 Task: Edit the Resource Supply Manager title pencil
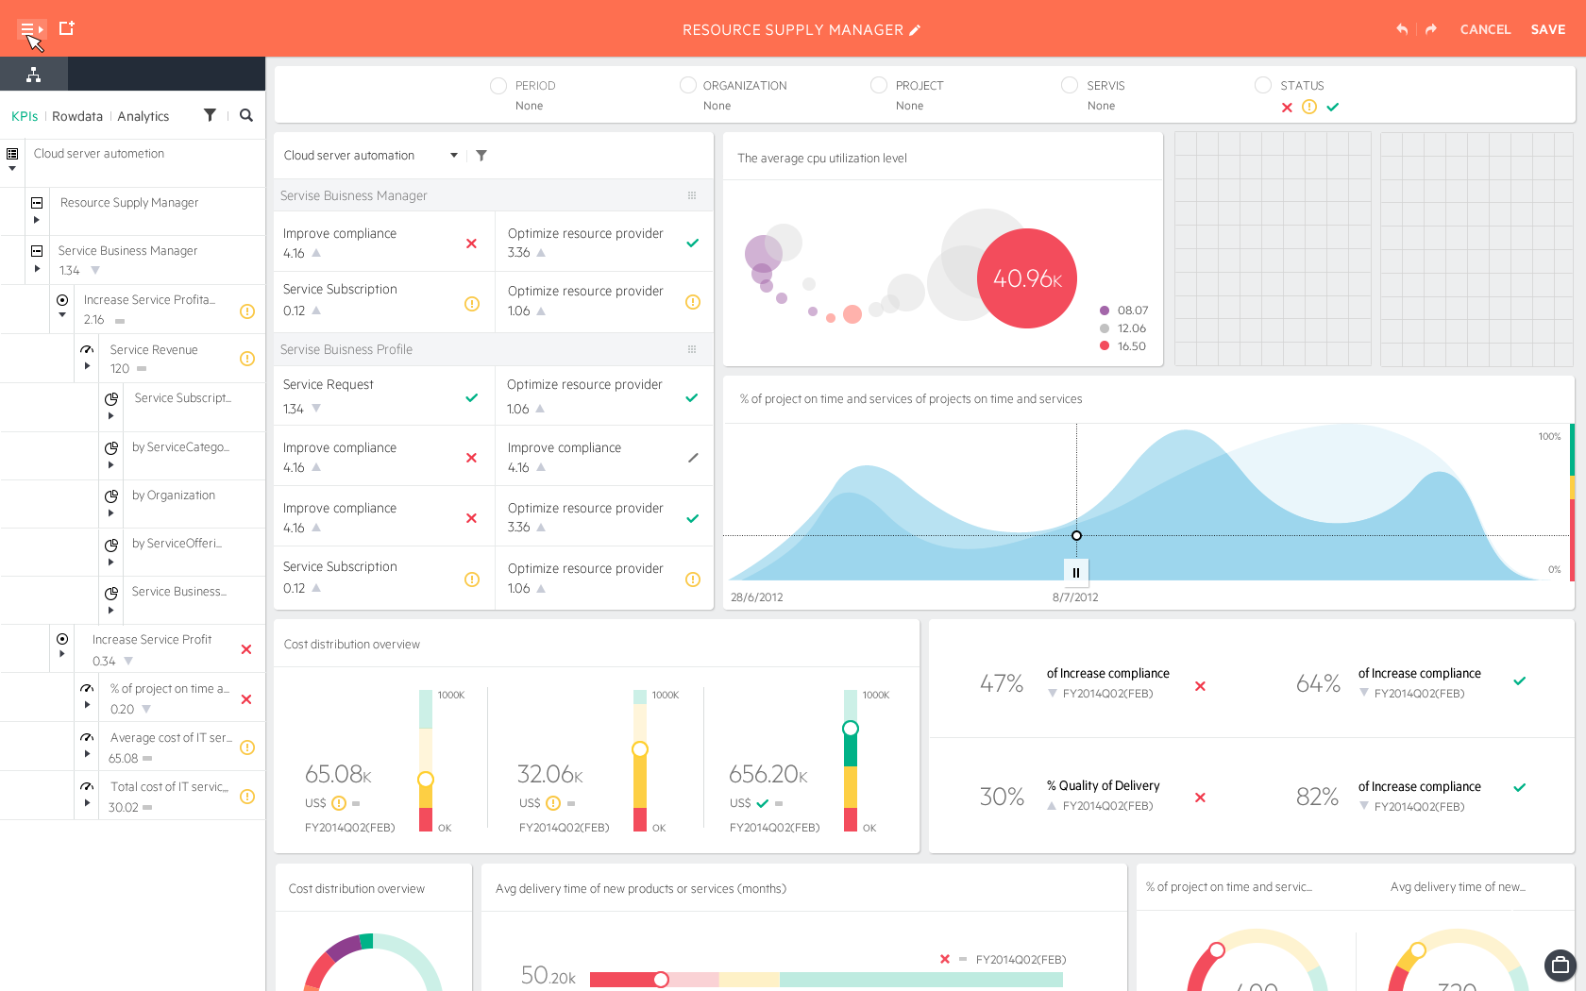(915, 30)
